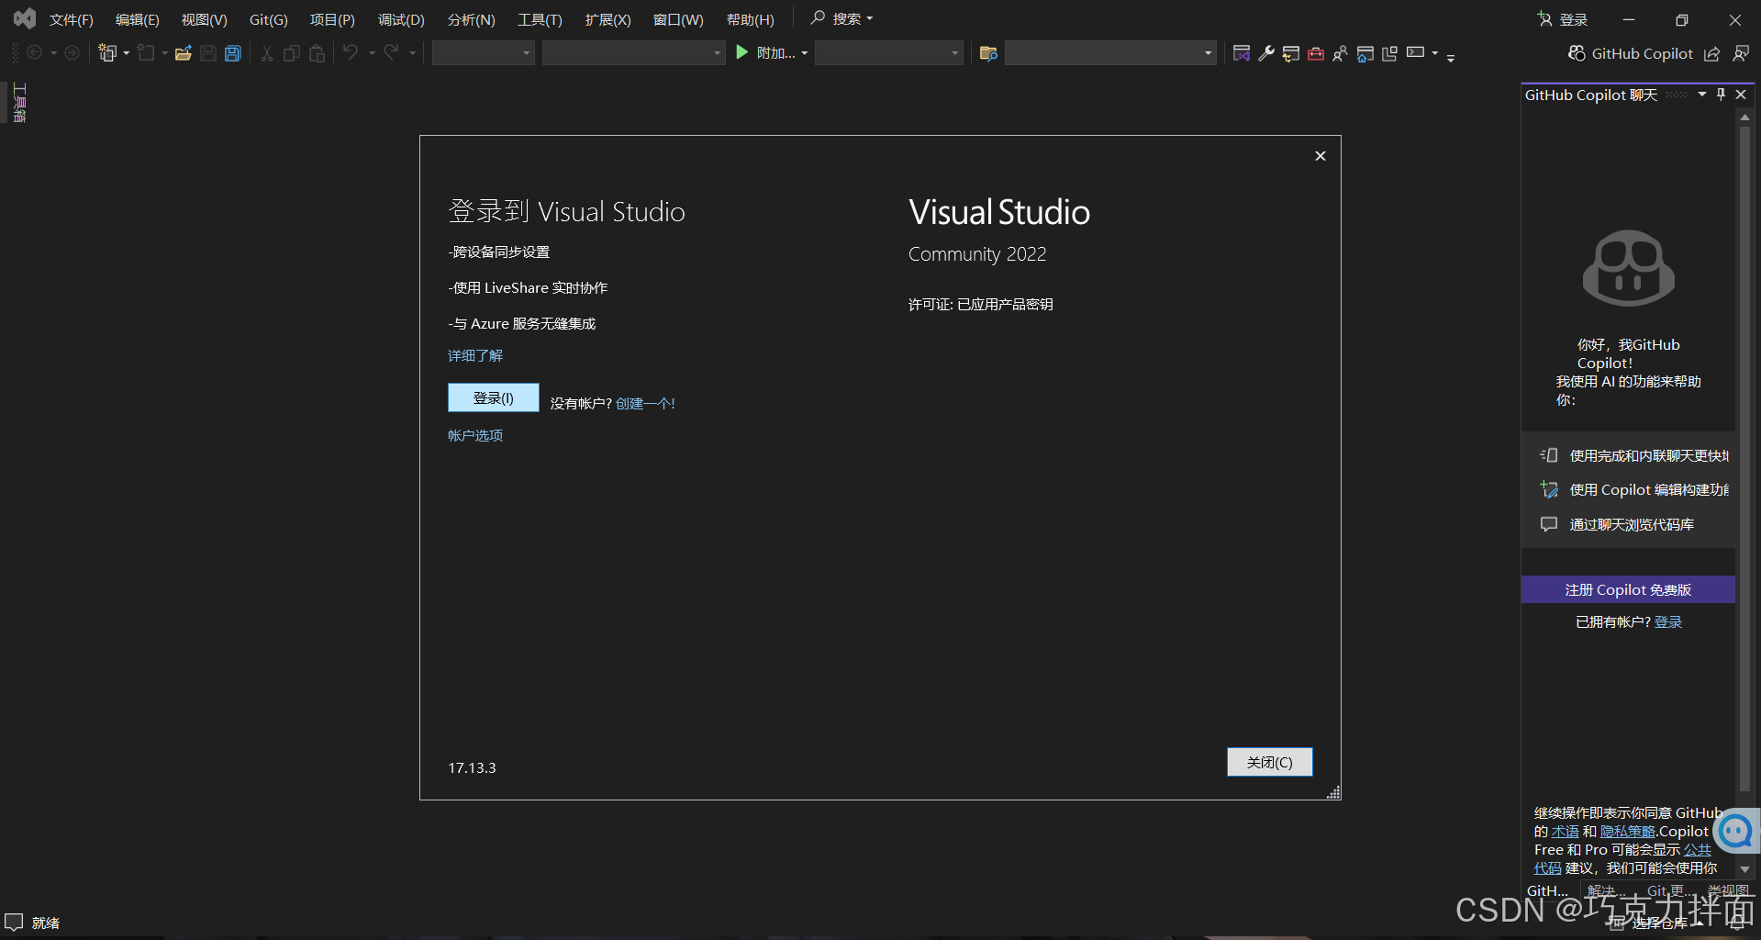
Task: Click the Git Changes window icon
Action: (1291, 53)
